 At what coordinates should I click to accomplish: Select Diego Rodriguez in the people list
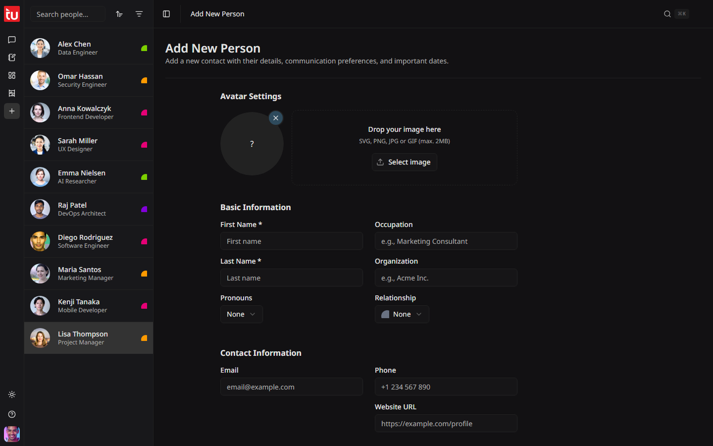[89, 241]
